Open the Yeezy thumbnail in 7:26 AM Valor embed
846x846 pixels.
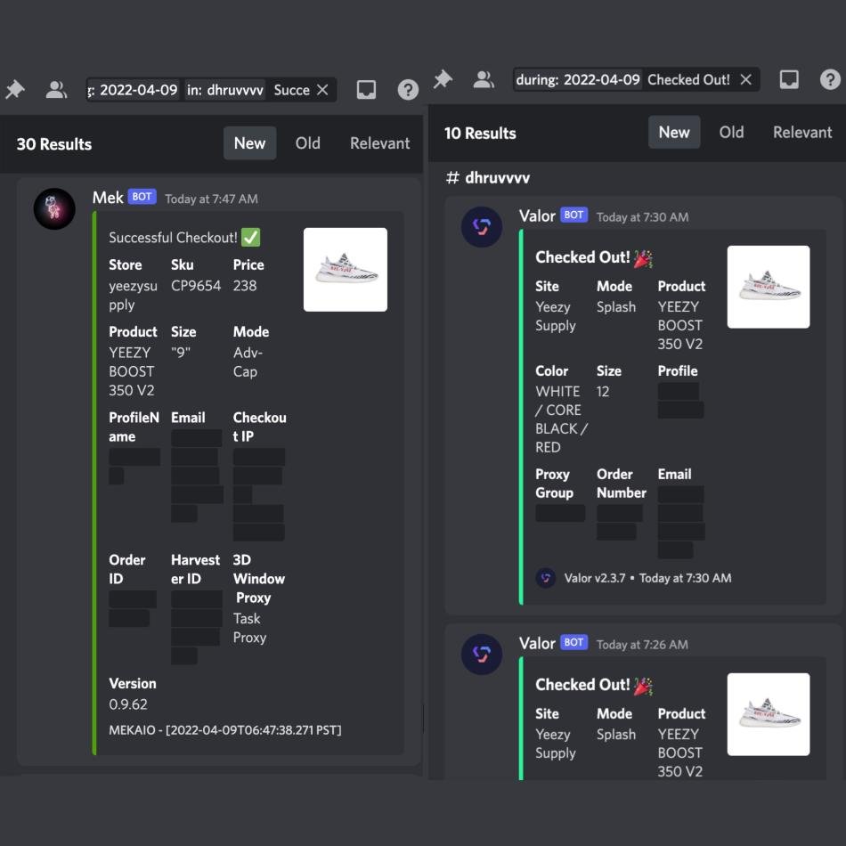tap(769, 714)
